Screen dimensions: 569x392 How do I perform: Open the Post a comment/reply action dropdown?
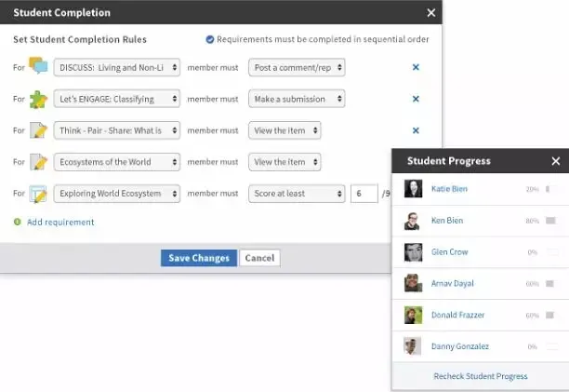click(x=297, y=67)
